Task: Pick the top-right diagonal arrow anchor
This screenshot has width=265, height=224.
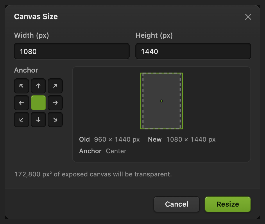Action: coord(55,86)
